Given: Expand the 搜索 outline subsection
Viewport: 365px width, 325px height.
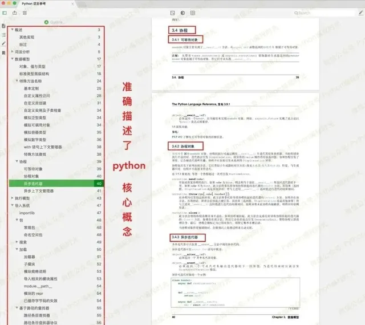Looking at the screenshot, I should (x=17, y=242).
